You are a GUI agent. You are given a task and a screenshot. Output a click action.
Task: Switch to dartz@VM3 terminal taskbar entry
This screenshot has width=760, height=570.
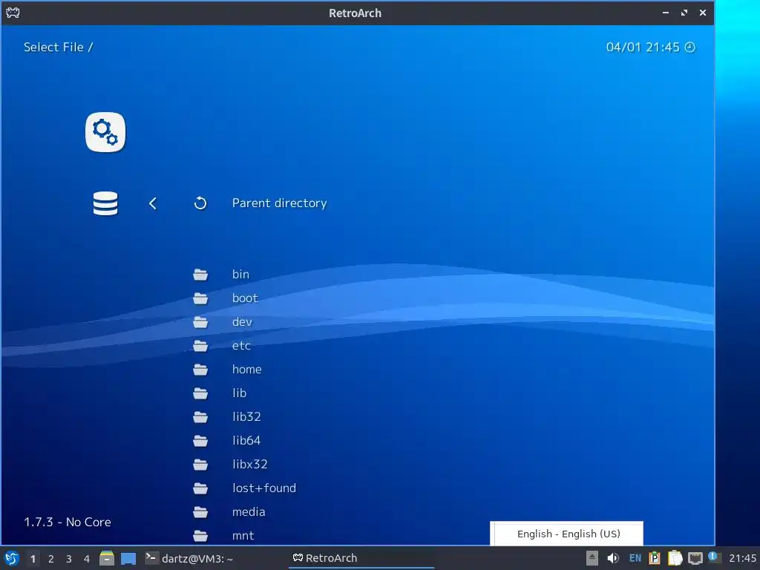click(x=189, y=558)
